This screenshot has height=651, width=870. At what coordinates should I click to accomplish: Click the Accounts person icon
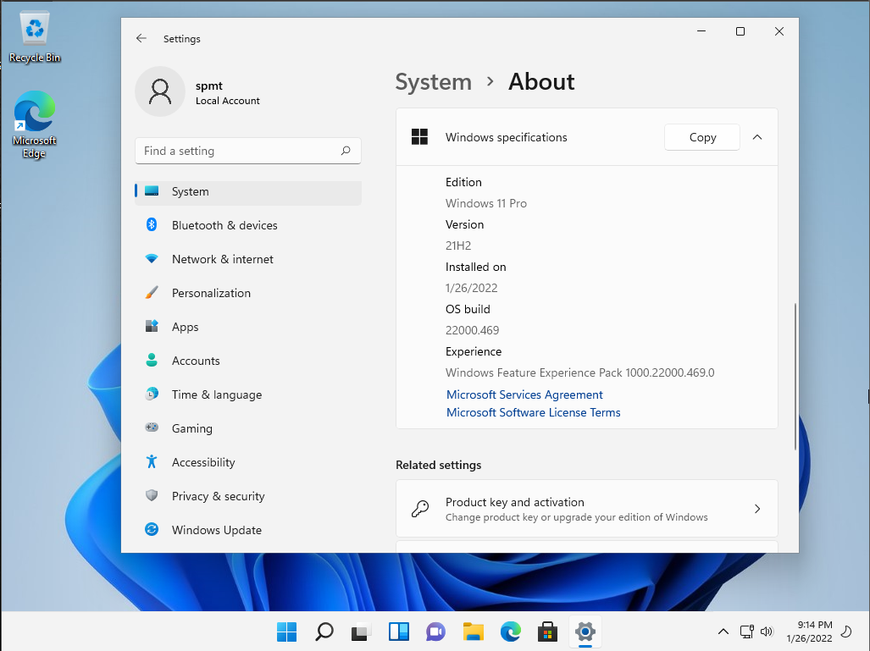152,361
